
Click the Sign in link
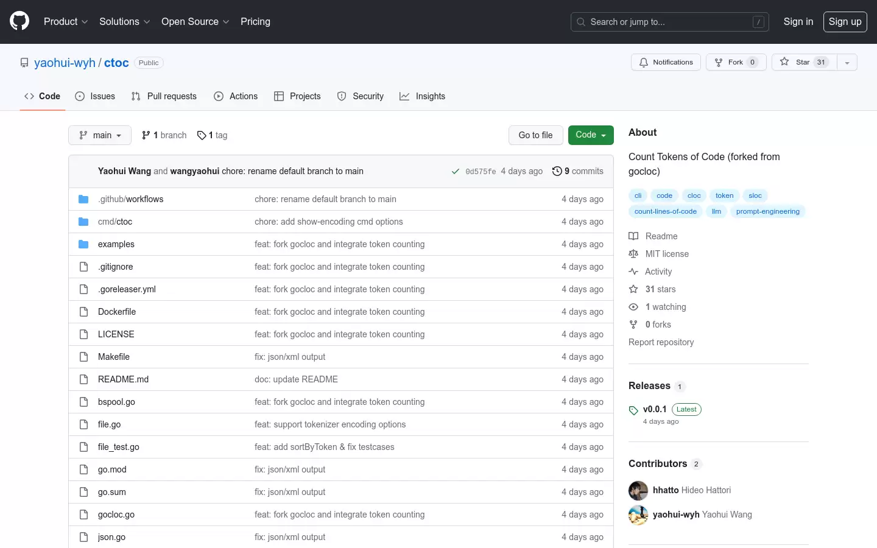click(x=798, y=21)
